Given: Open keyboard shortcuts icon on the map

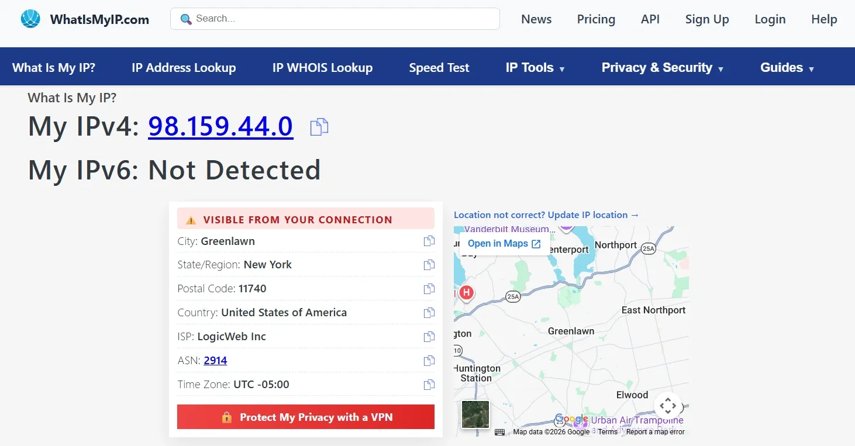Looking at the screenshot, I should [499, 432].
